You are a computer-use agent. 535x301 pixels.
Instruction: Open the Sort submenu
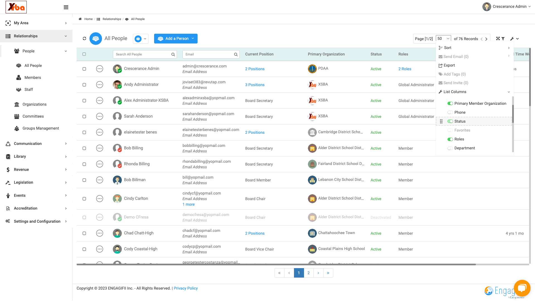(474, 48)
